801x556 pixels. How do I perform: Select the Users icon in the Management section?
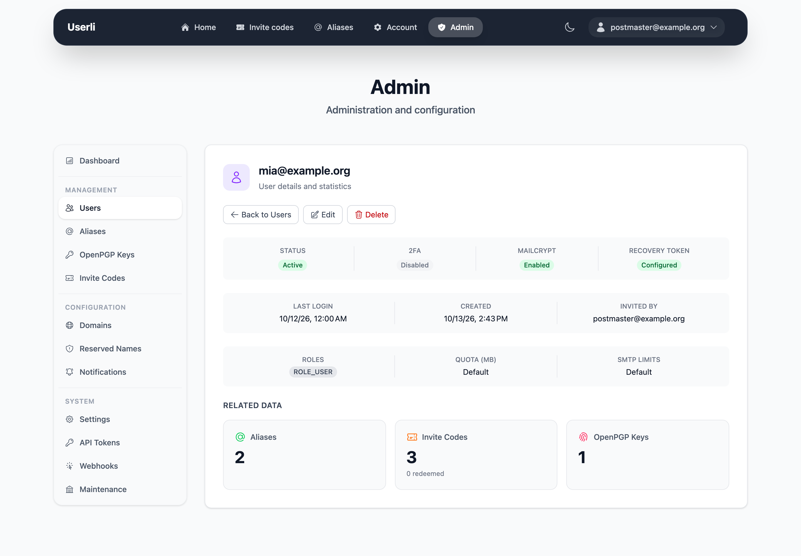point(70,208)
